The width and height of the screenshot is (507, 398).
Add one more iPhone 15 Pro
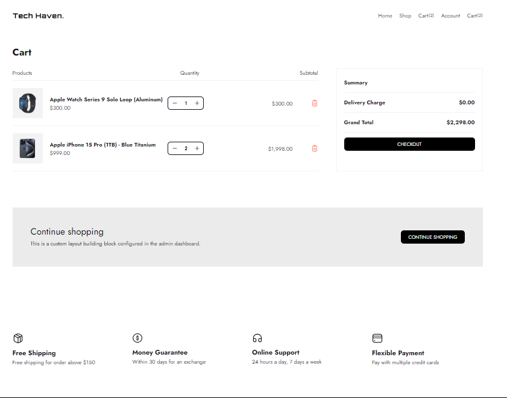pos(197,148)
